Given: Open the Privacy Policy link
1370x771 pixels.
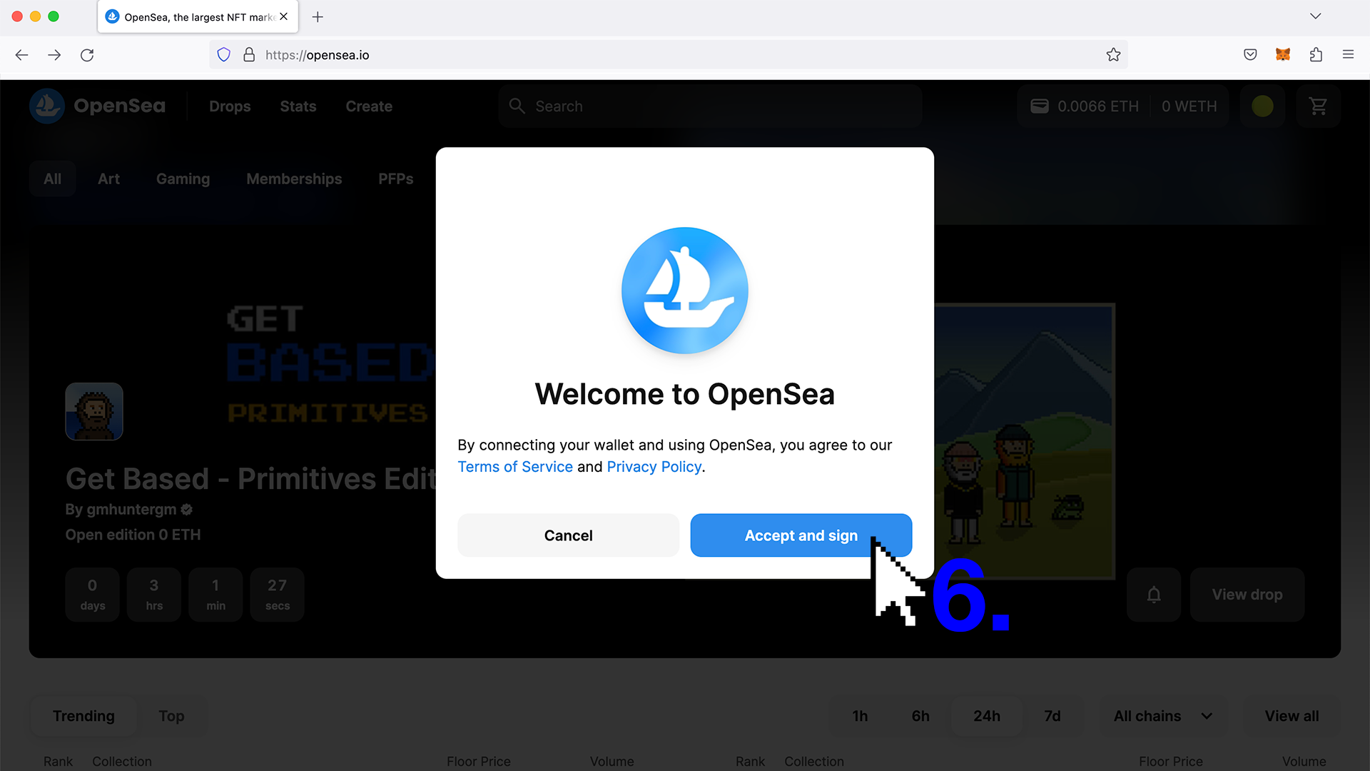Looking at the screenshot, I should tap(654, 467).
